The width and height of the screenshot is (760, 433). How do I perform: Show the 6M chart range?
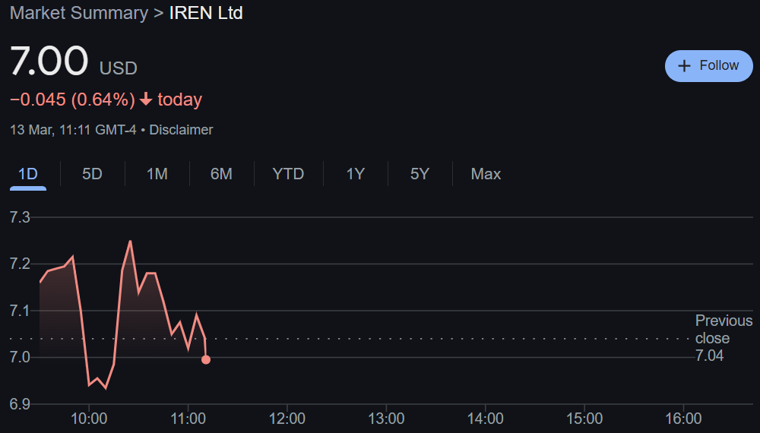point(221,174)
